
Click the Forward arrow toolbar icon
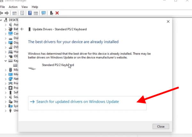7,13
